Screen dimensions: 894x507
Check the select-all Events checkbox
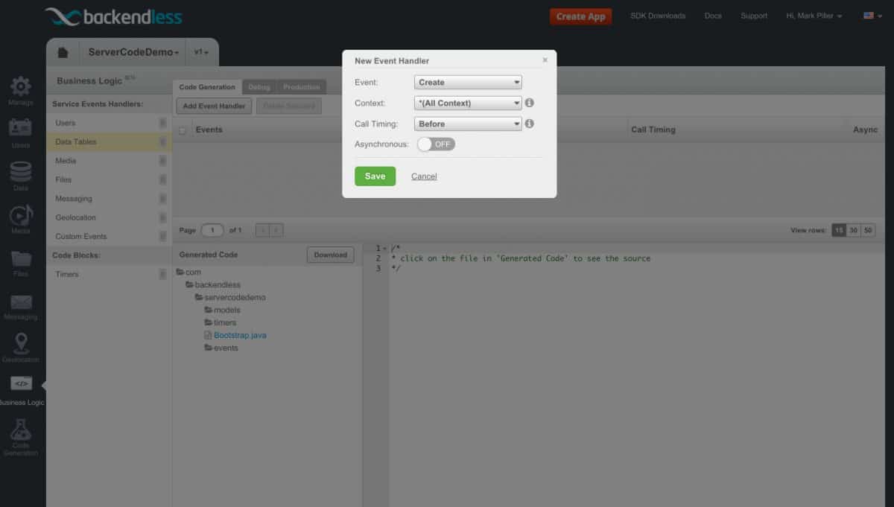183,130
